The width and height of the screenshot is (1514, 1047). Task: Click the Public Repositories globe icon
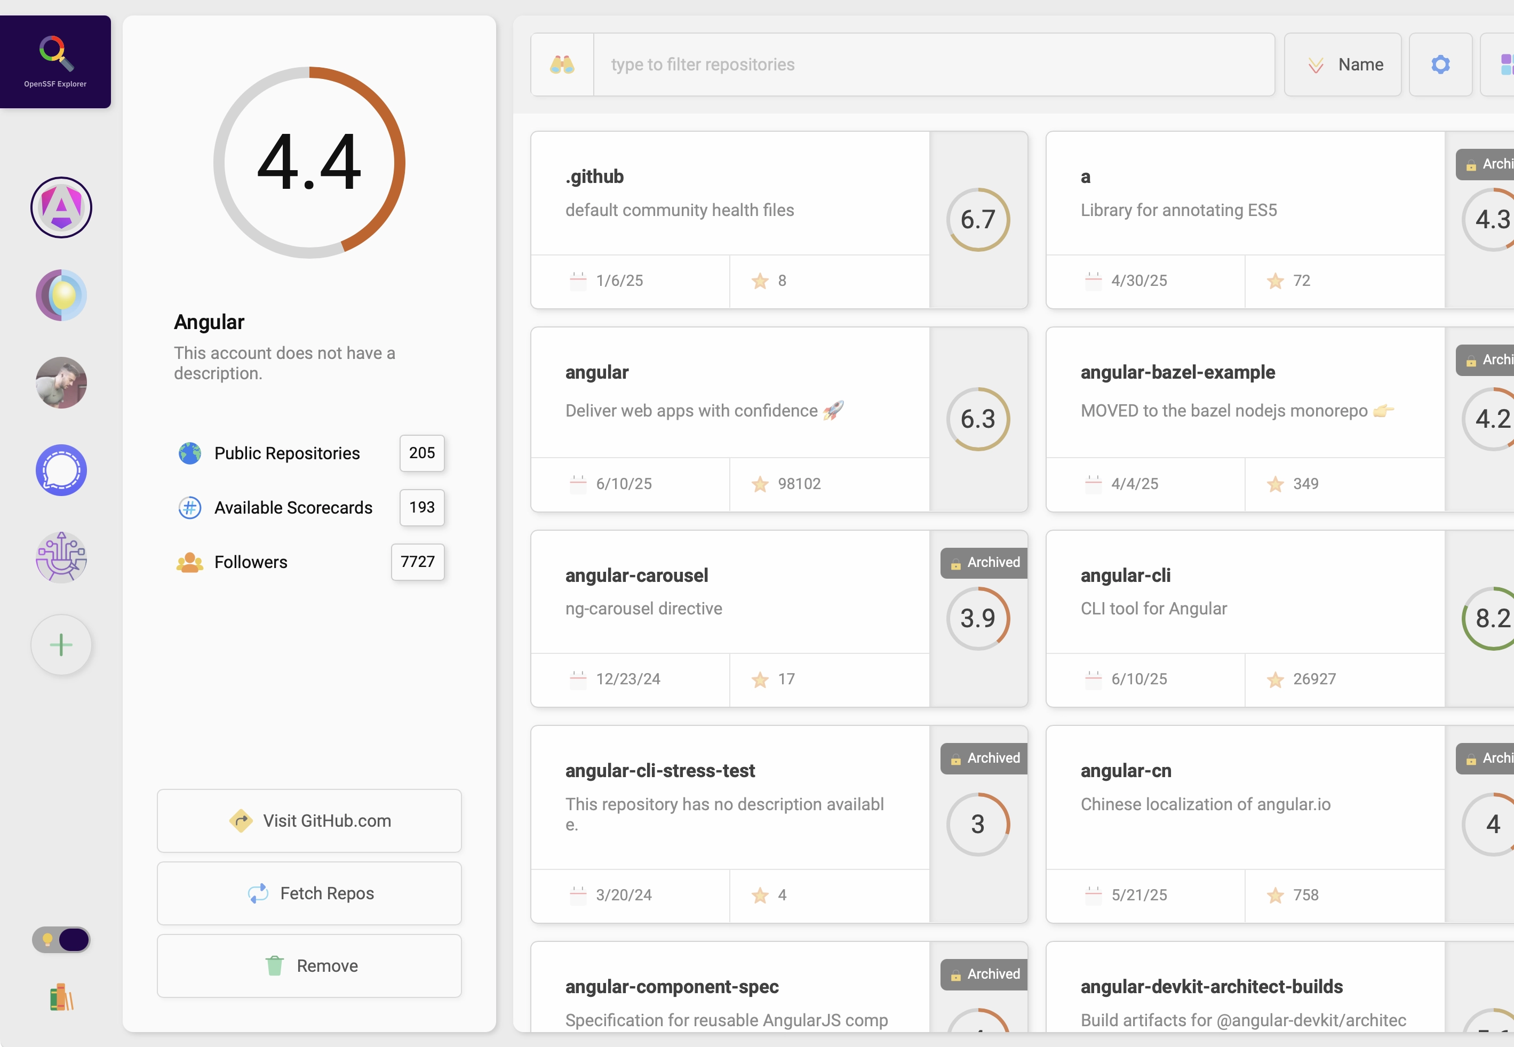[x=189, y=453]
